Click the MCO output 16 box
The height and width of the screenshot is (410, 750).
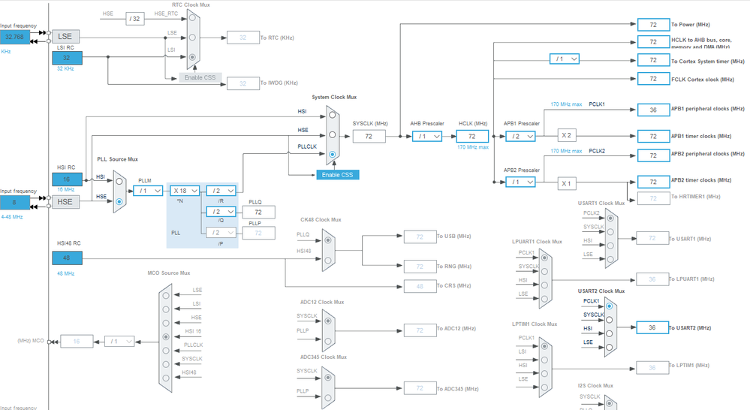(x=77, y=341)
